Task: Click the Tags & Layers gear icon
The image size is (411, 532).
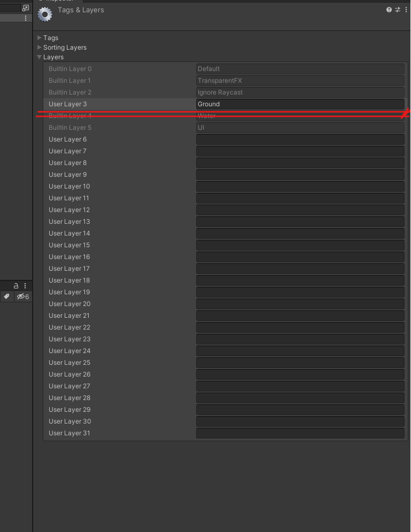Action: pos(45,14)
